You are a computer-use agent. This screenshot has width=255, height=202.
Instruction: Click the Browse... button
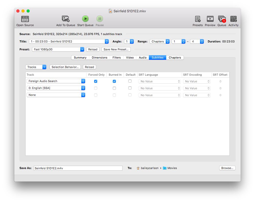coord(227,168)
